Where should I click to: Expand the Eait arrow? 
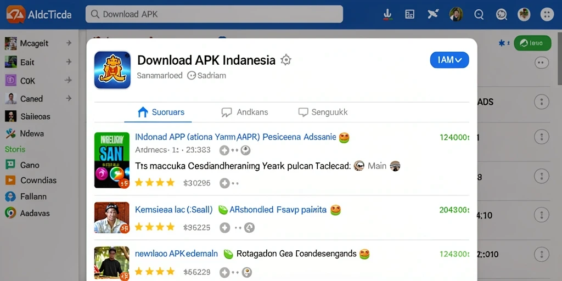[x=69, y=62]
